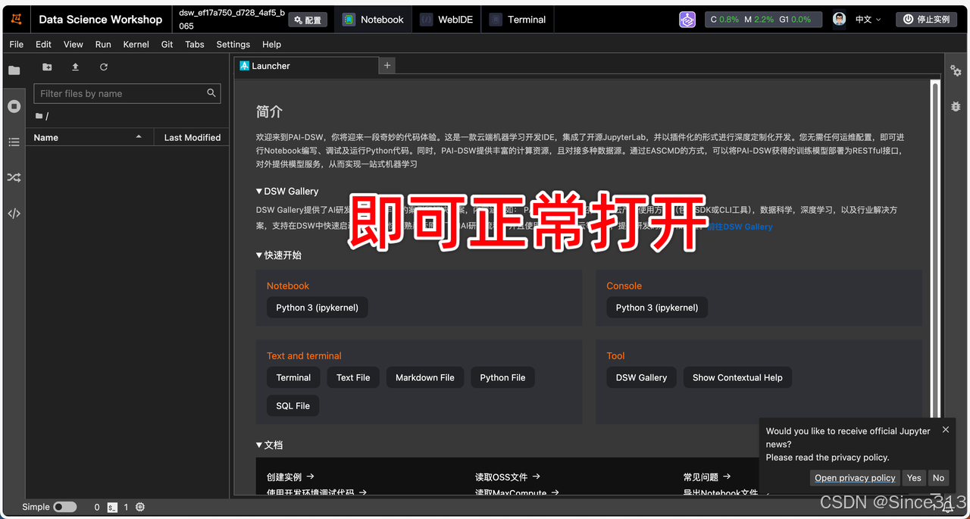Open the Edit menu
970x519 pixels.
coord(43,44)
